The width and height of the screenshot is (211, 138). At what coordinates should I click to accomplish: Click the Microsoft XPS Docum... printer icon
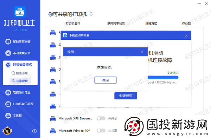click(53, 119)
